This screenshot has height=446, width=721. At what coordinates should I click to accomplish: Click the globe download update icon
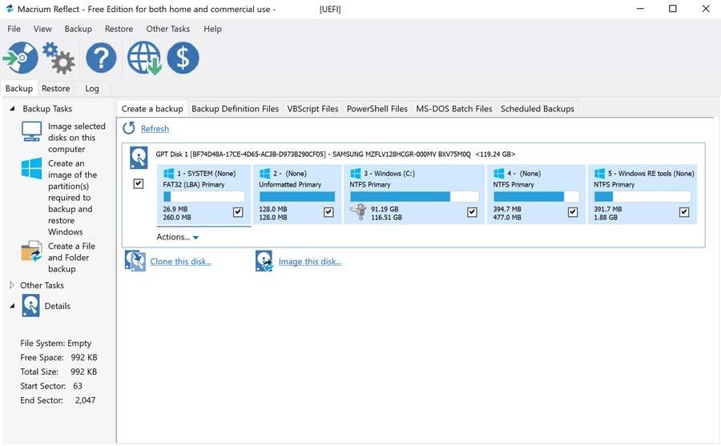144,58
